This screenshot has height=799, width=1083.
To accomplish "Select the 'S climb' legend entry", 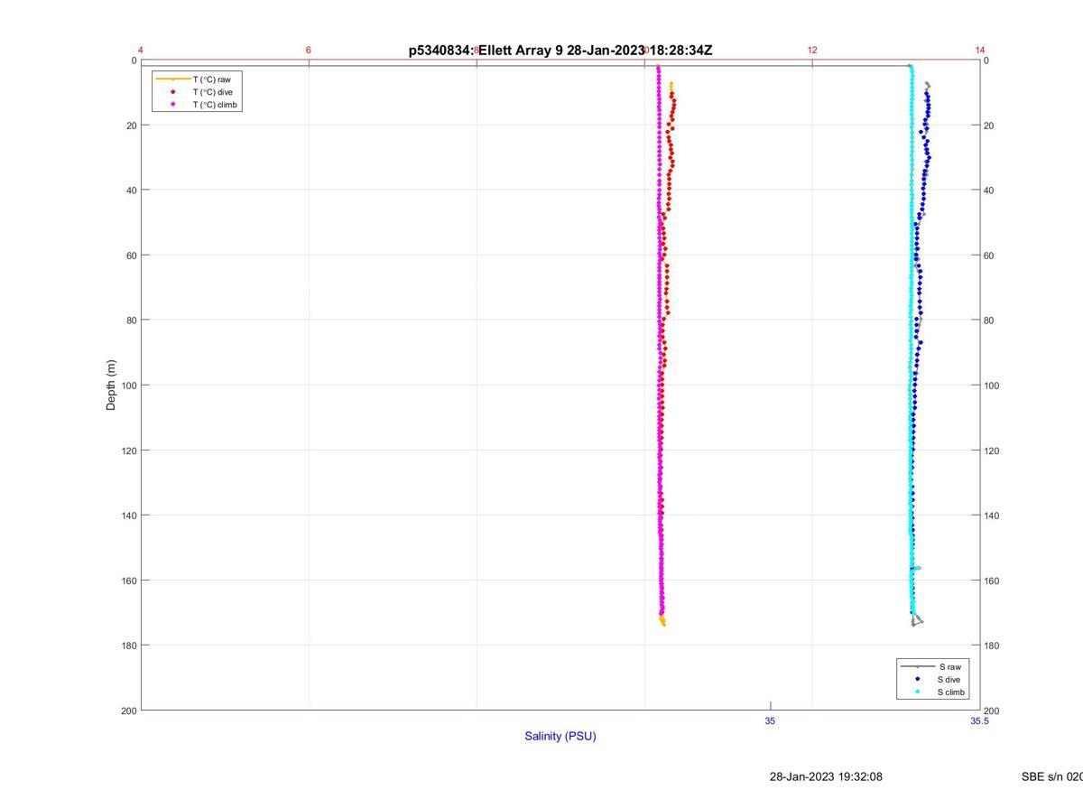I will coord(951,692).
